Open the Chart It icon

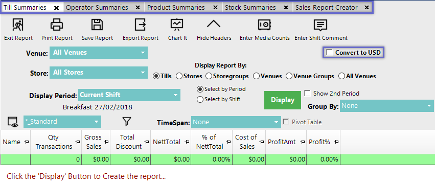[x=177, y=25]
